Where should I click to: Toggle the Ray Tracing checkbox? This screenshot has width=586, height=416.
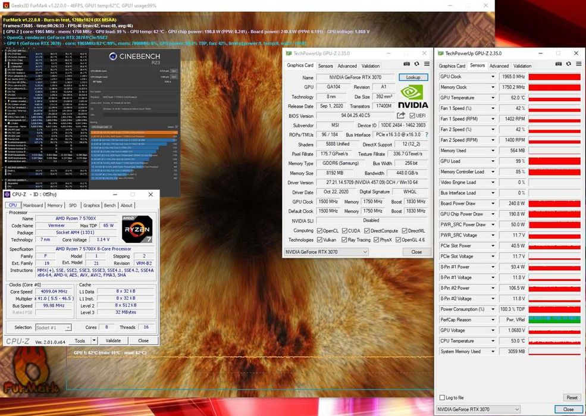click(344, 240)
